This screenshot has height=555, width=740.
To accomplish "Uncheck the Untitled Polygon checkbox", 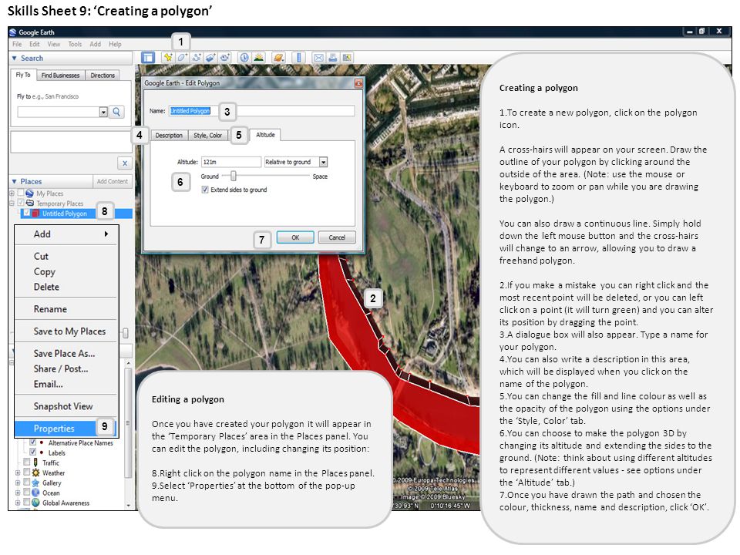I will point(26,213).
